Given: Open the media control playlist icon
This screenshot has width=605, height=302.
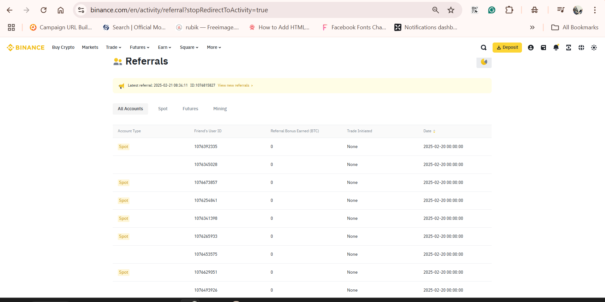Looking at the screenshot, I should 561,10.
